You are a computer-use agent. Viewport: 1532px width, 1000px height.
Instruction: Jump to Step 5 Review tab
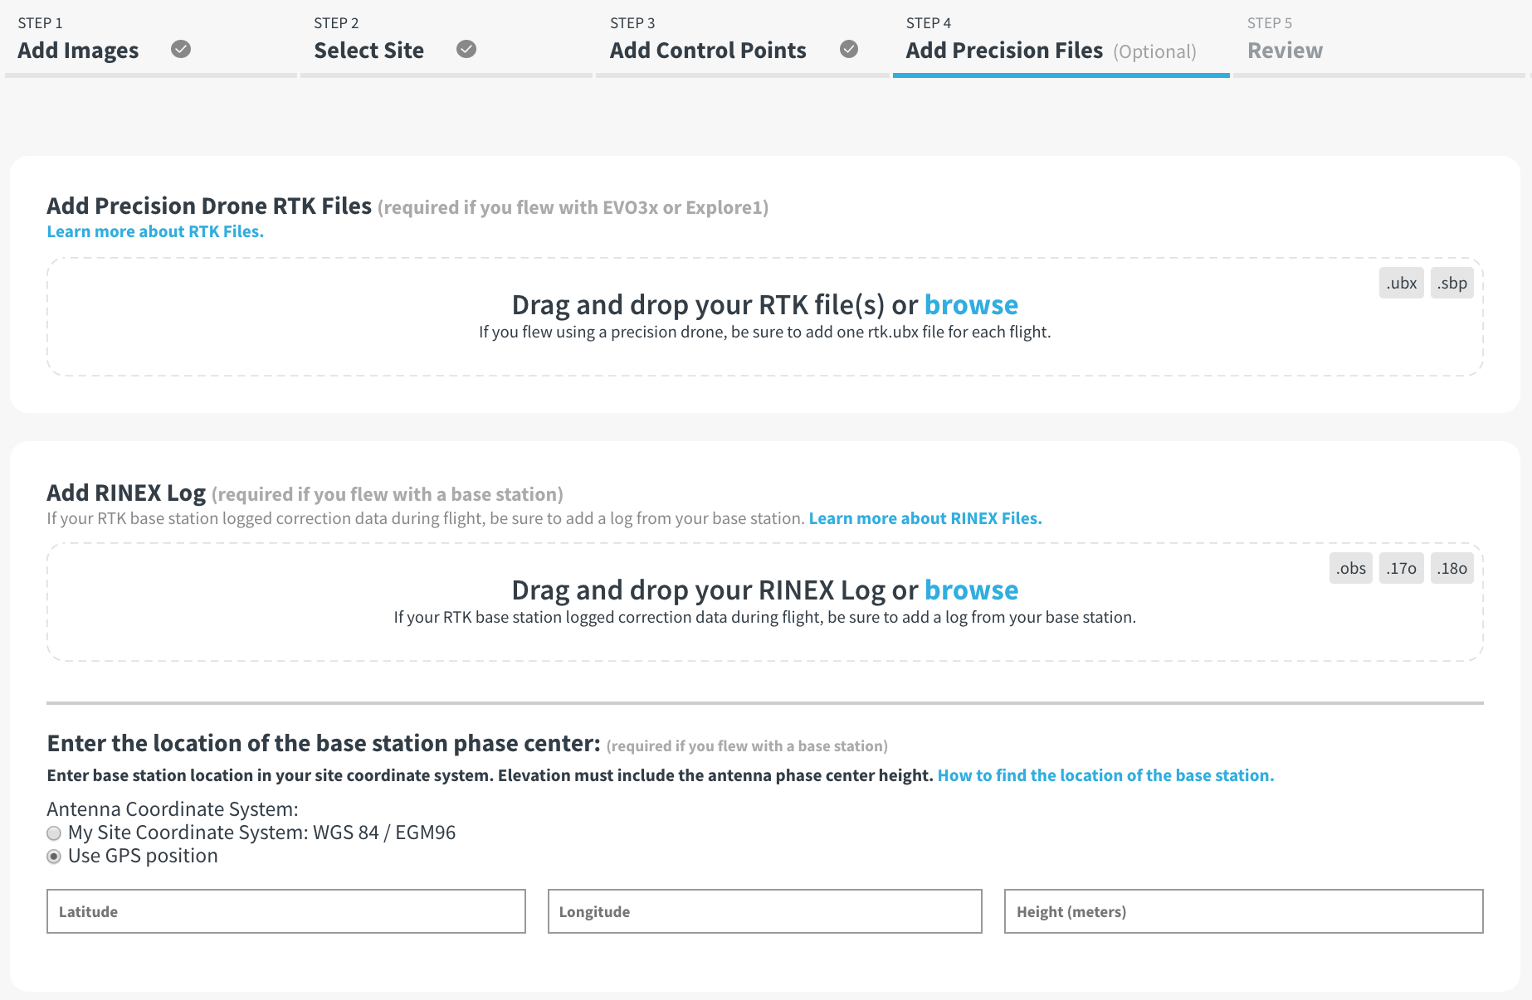point(1379,40)
